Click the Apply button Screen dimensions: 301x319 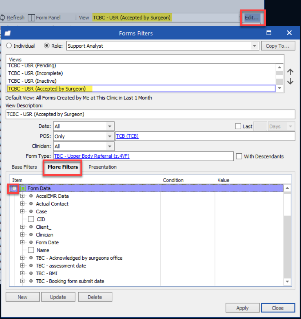[242, 308]
